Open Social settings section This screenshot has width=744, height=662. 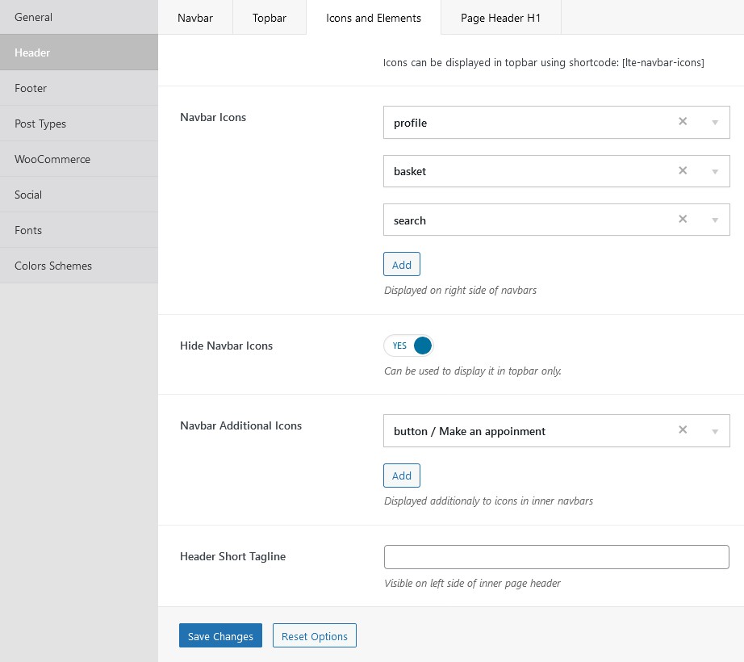point(79,195)
